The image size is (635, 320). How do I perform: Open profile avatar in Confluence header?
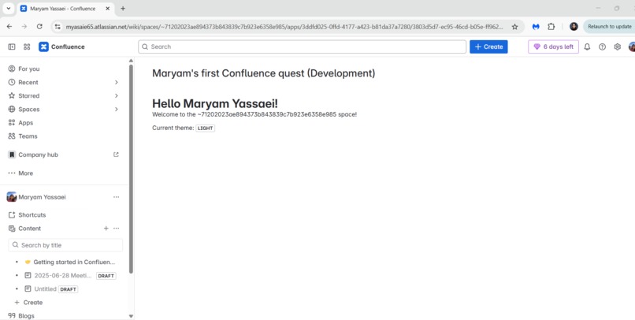click(x=632, y=47)
